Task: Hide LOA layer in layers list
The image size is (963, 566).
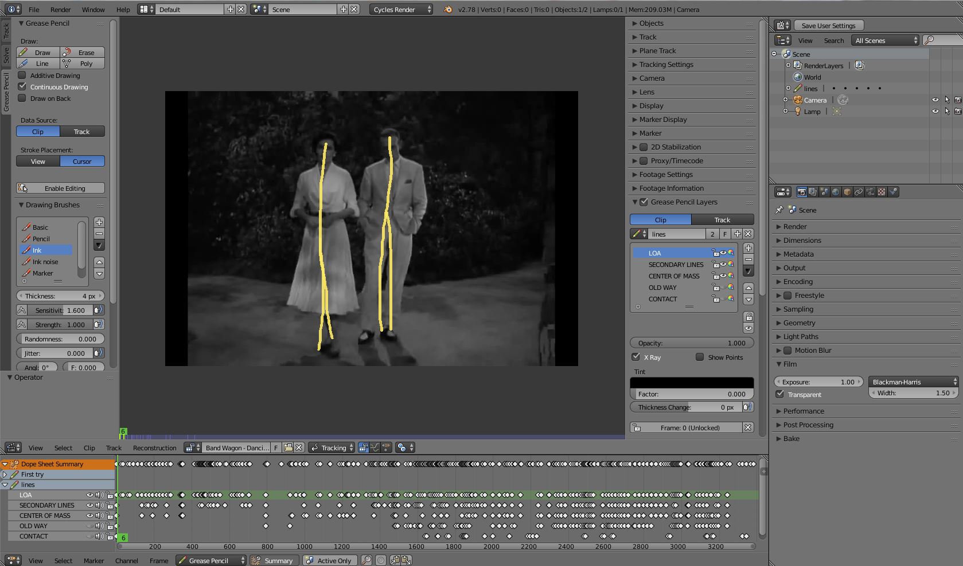Action: pyautogui.click(x=723, y=253)
